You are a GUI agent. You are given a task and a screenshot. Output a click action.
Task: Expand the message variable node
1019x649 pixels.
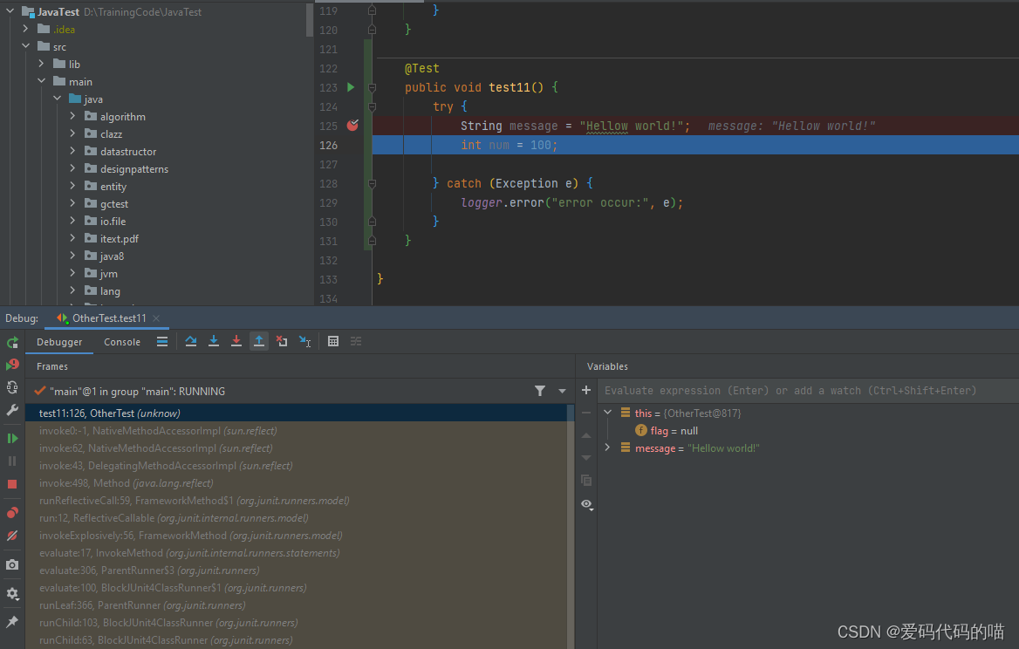[x=608, y=447]
